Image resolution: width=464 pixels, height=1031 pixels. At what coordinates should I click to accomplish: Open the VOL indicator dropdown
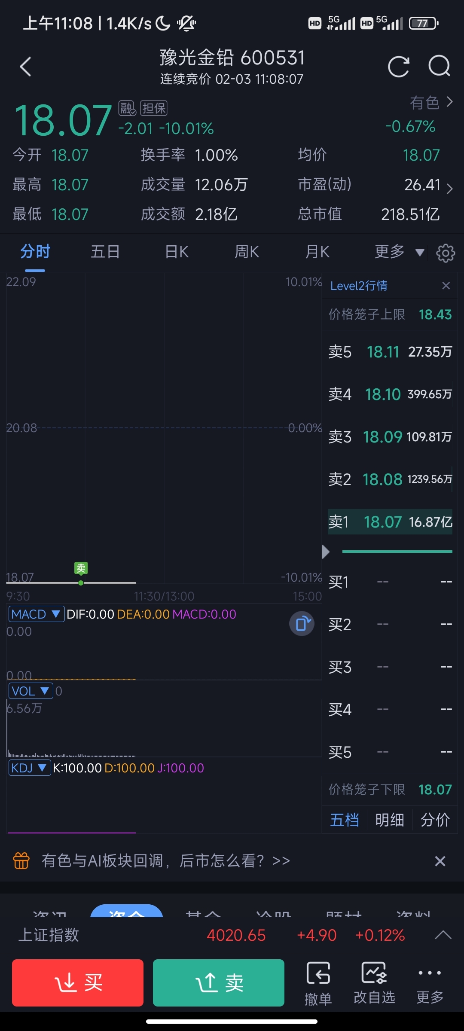tap(31, 691)
